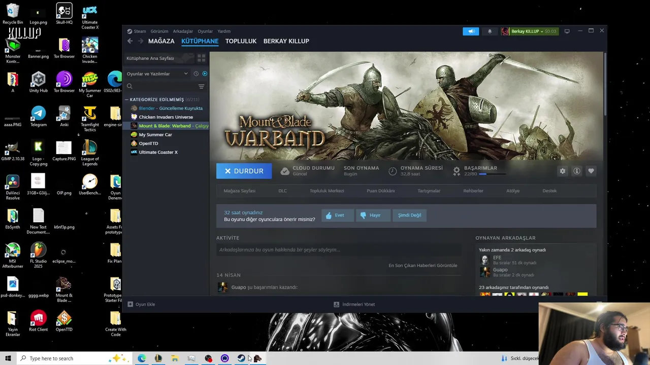The width and height of the screenshot is (650, 365).
Task: Open Berkay KILLUP account dropdown
Action: (530, 31)
